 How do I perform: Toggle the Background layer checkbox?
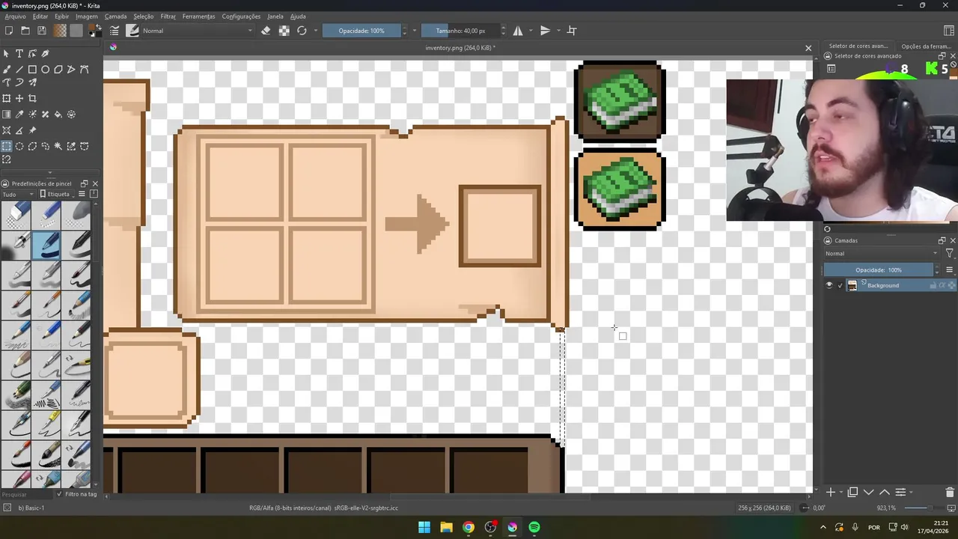(x=840, y=285)
